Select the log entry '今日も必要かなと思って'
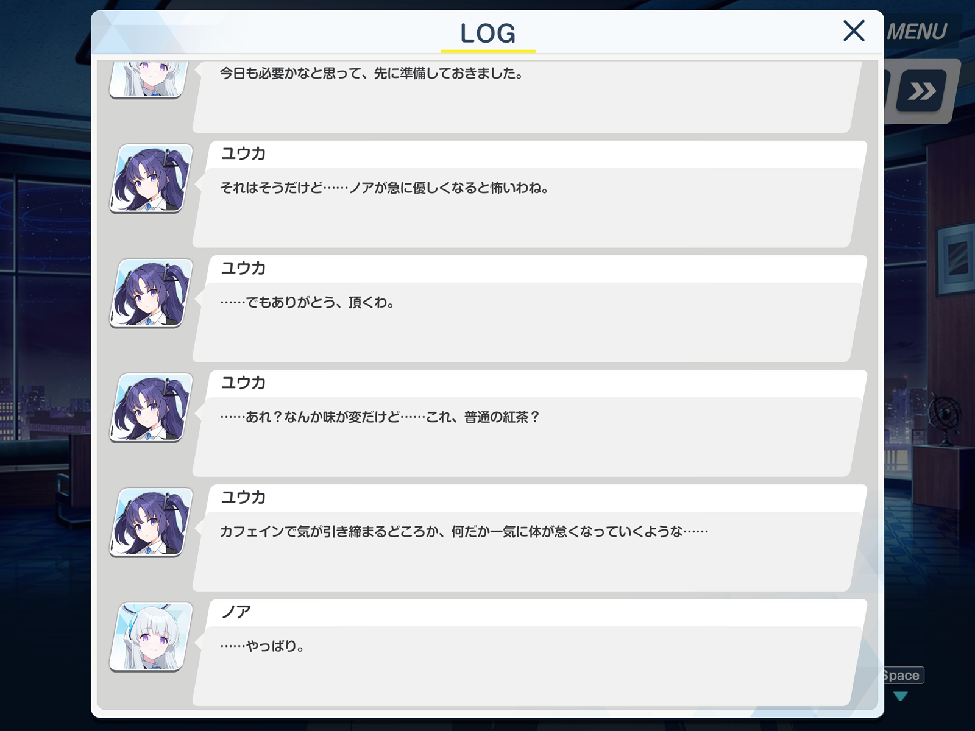Viewport: 975px width, 731px height. pyautogui.click(x=528, y=96)
